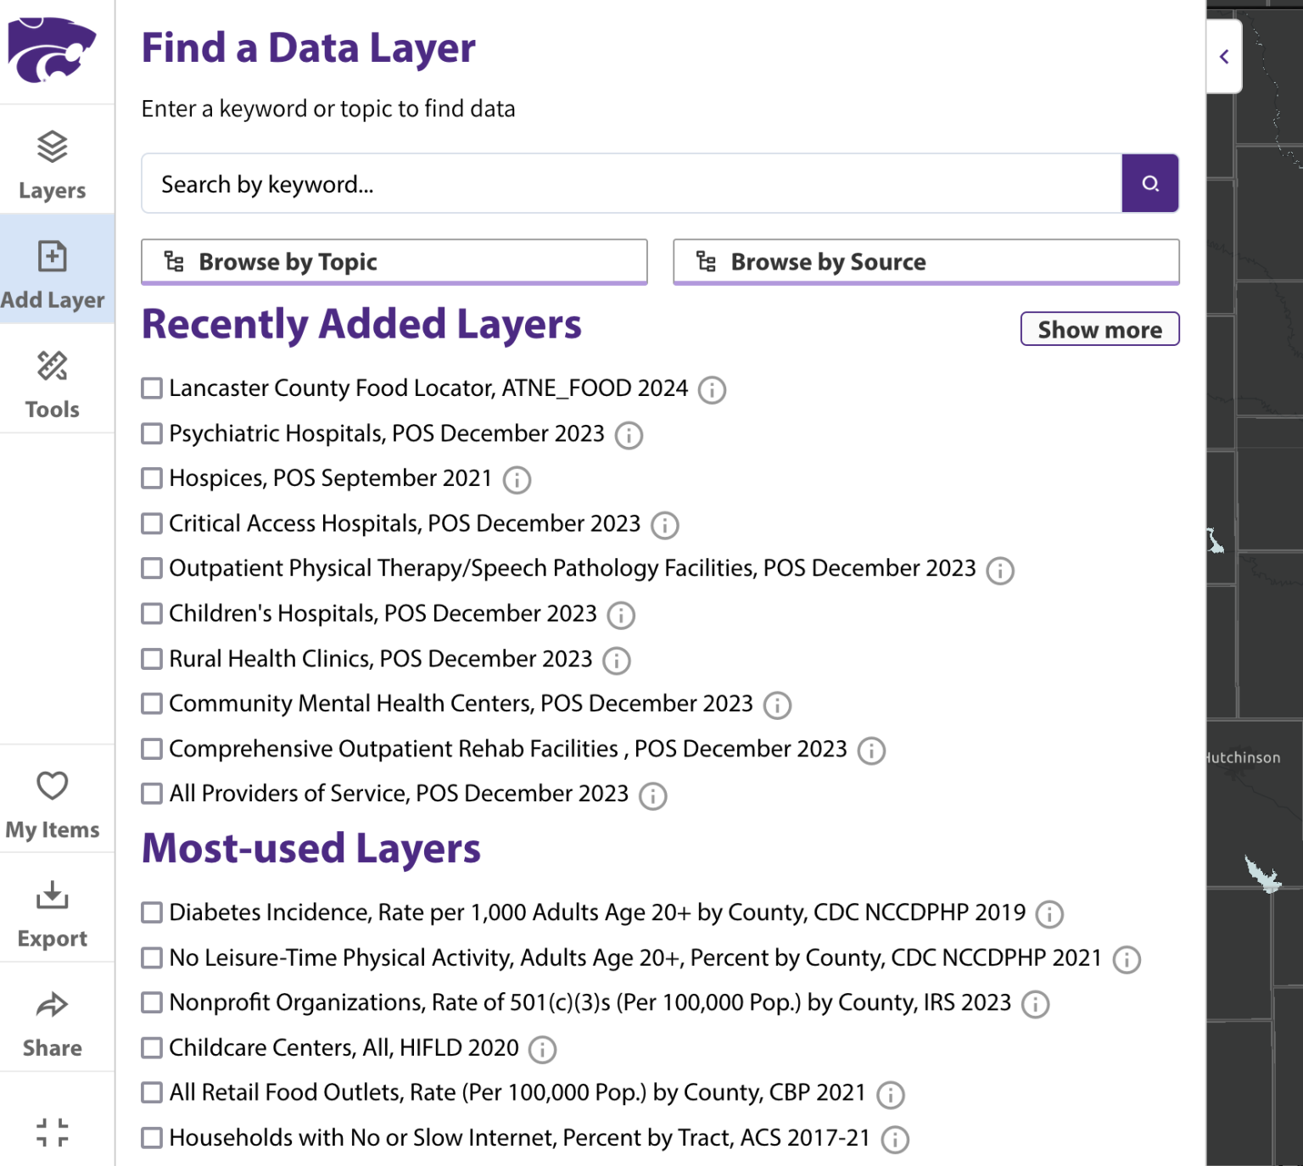Show info for Hospices layer
Viewport: 1303px width, 1166px height.
point(517,480)
